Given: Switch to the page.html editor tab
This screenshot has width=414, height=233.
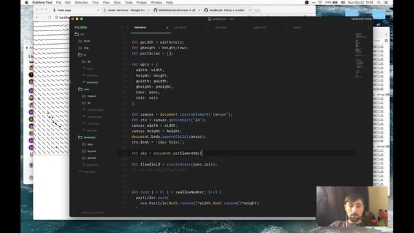Looking at the screenshot, I should pyautogui.click(x=260, y=27).
